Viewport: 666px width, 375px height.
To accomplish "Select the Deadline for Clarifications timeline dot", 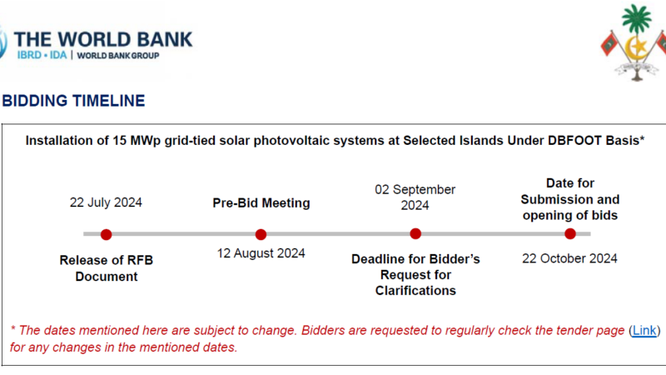I will coord(415,234).
